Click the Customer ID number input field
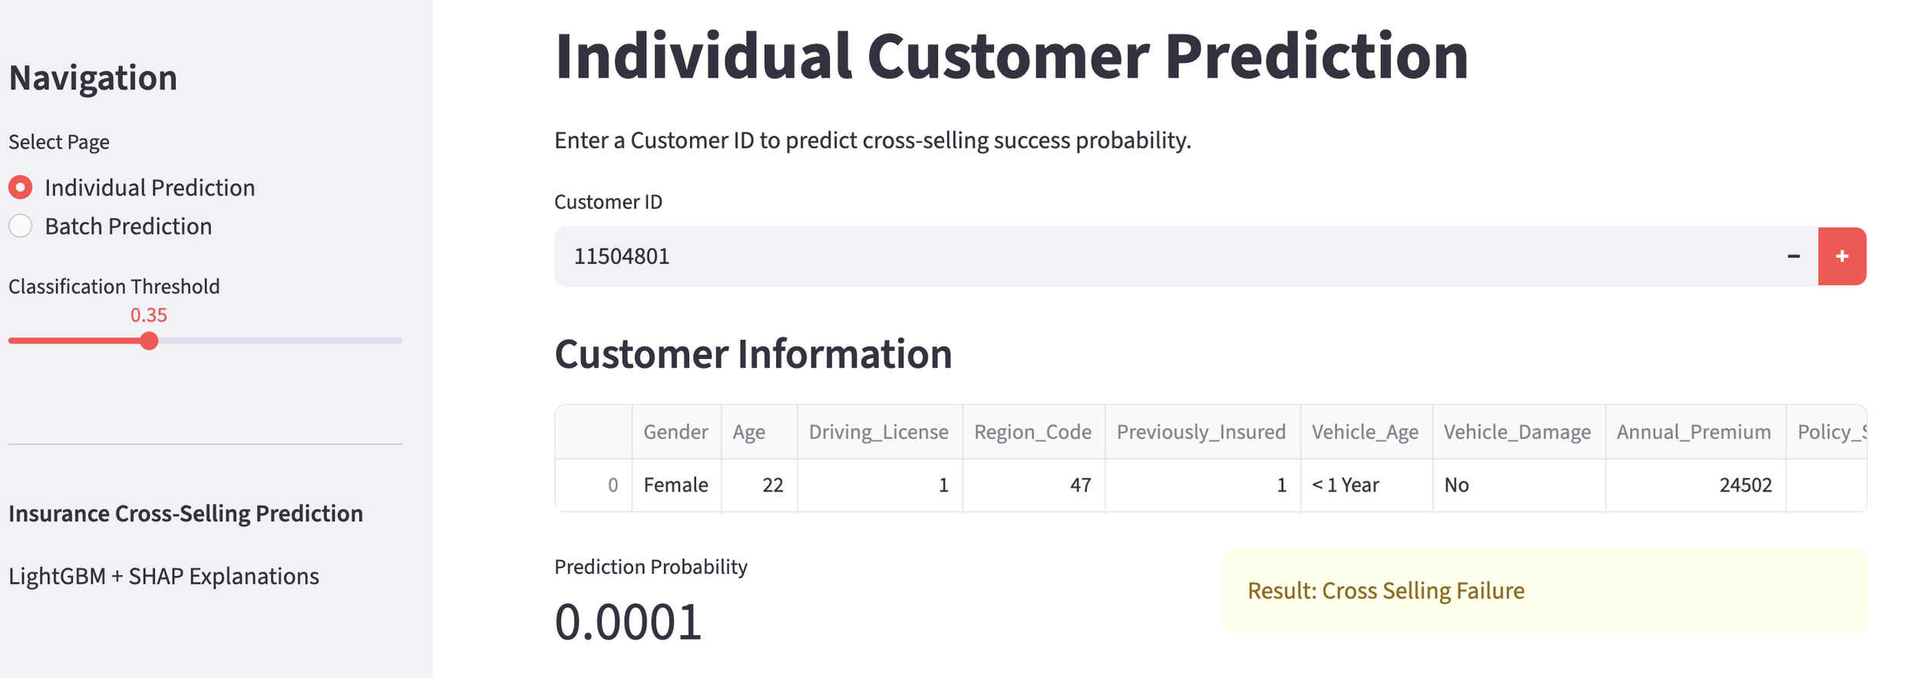The width and height of the screenshot is (1919, 678). click(1151, 256)
